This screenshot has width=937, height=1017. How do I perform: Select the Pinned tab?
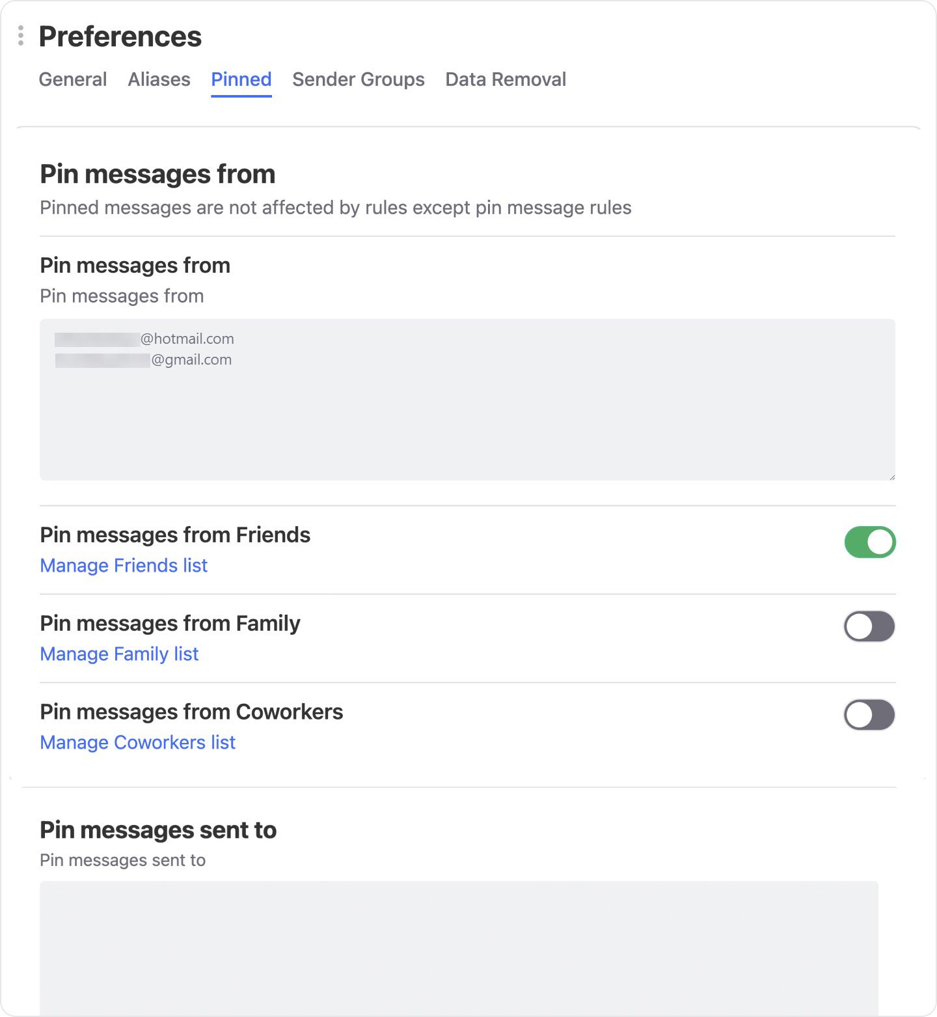pyautogui.click(x=241, y=79)
